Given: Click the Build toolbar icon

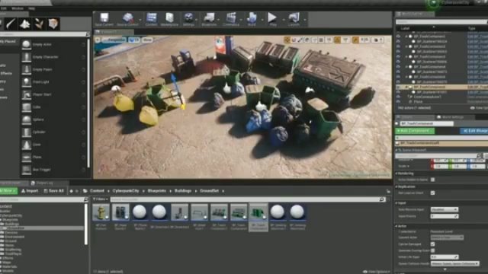Looking at the screenshot, I should 252,19.
